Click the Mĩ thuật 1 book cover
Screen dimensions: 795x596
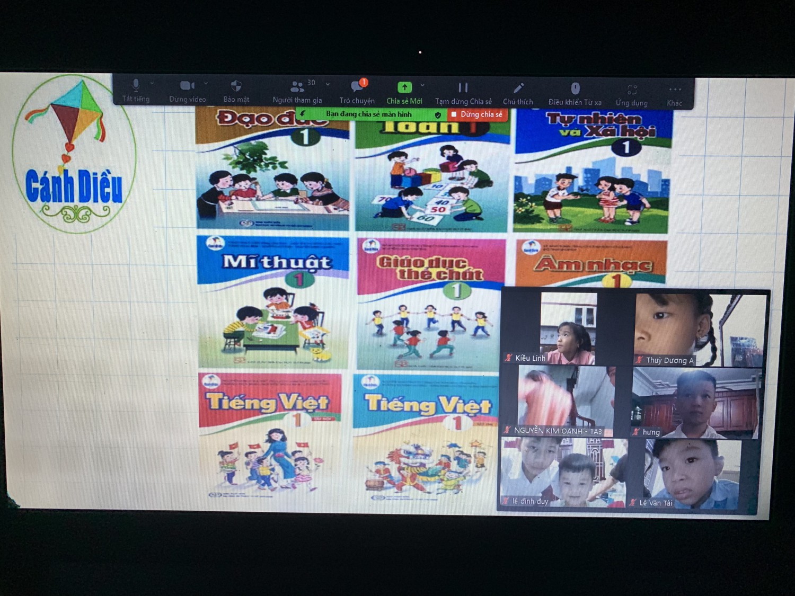coord(273,302)
